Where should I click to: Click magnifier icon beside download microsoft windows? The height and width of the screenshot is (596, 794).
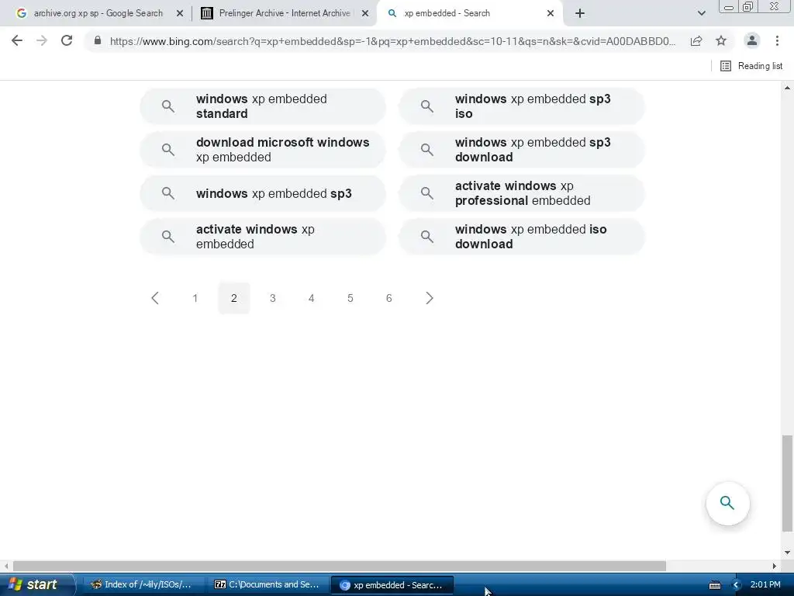click(168, 150)
